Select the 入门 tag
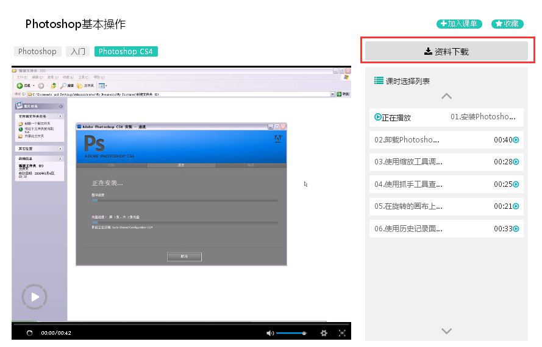542x347 pixels. tap(77, 52)
